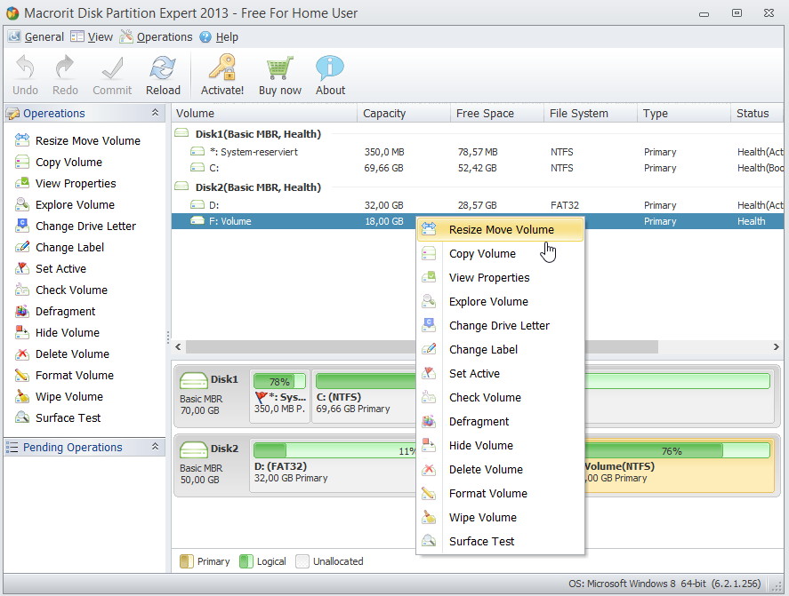Click the Disk1 Basic MBR disk label

[x=209, y=395]
